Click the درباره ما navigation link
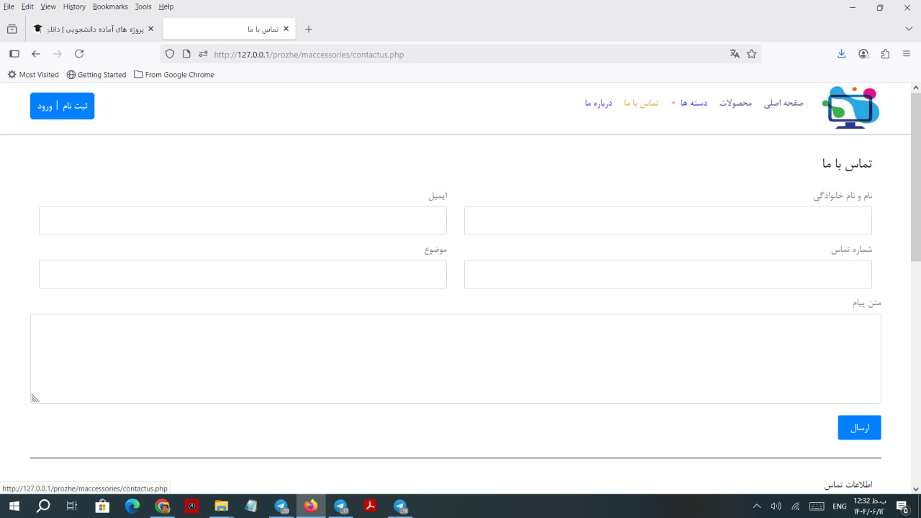 tap(598, 103)
